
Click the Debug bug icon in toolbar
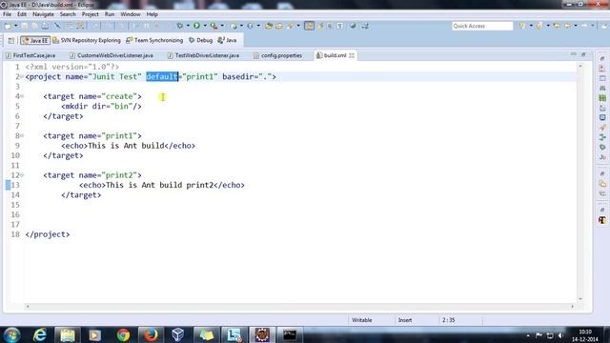click(180, 26)
